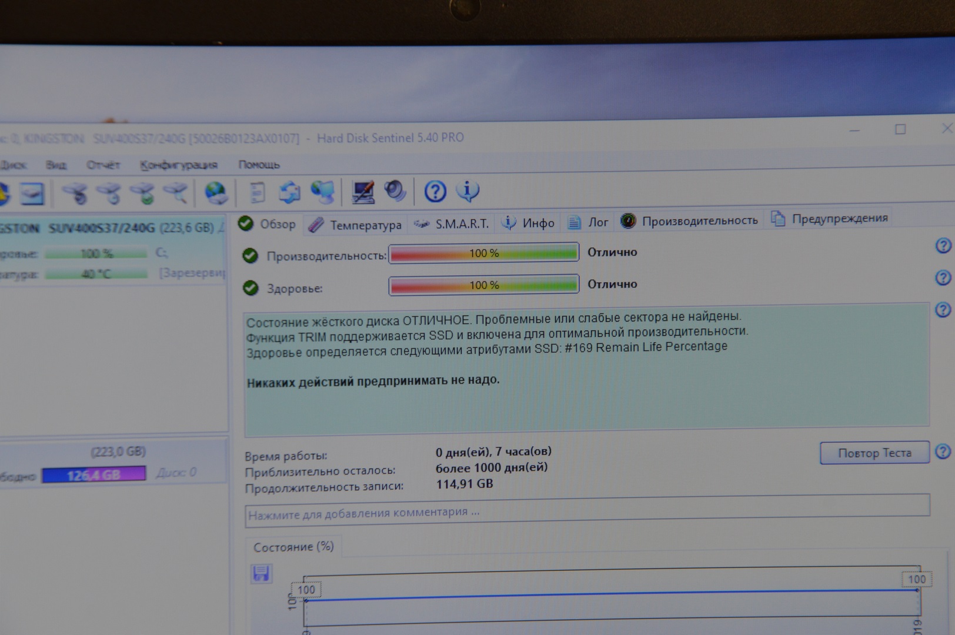Click 'Никаких действий предпринимать не надо.' text
Viewport: 955px width, 635px height.
(373, 382)
